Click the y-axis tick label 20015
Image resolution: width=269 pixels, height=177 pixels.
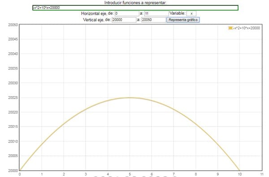pos(13,127)
